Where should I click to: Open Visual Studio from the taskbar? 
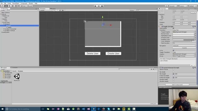[88, 109]
